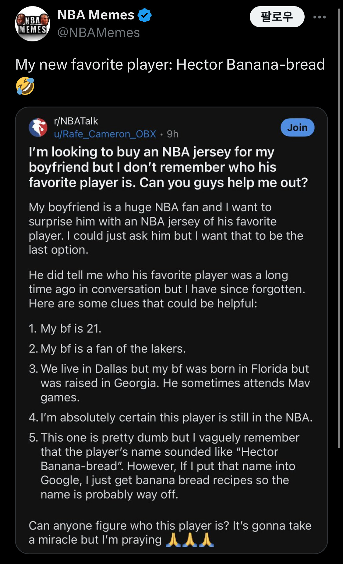343x564 pixels.
Task: Click the praying hands emojis
Action: tap(190, 540)
